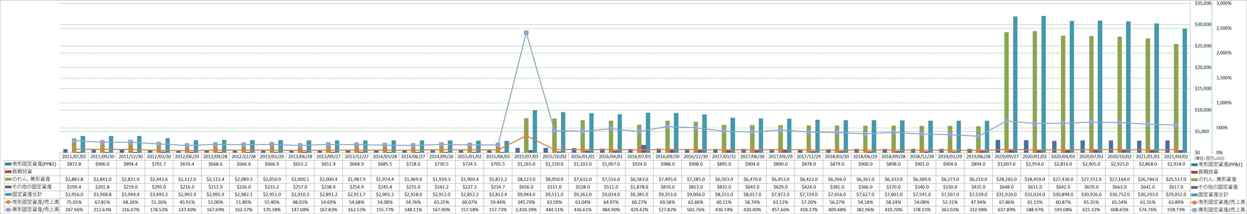The width and height of the screenshot is (1247, 214).
Task: Select the 2015/07/03 date label
Action: click(x=526, y=157)
